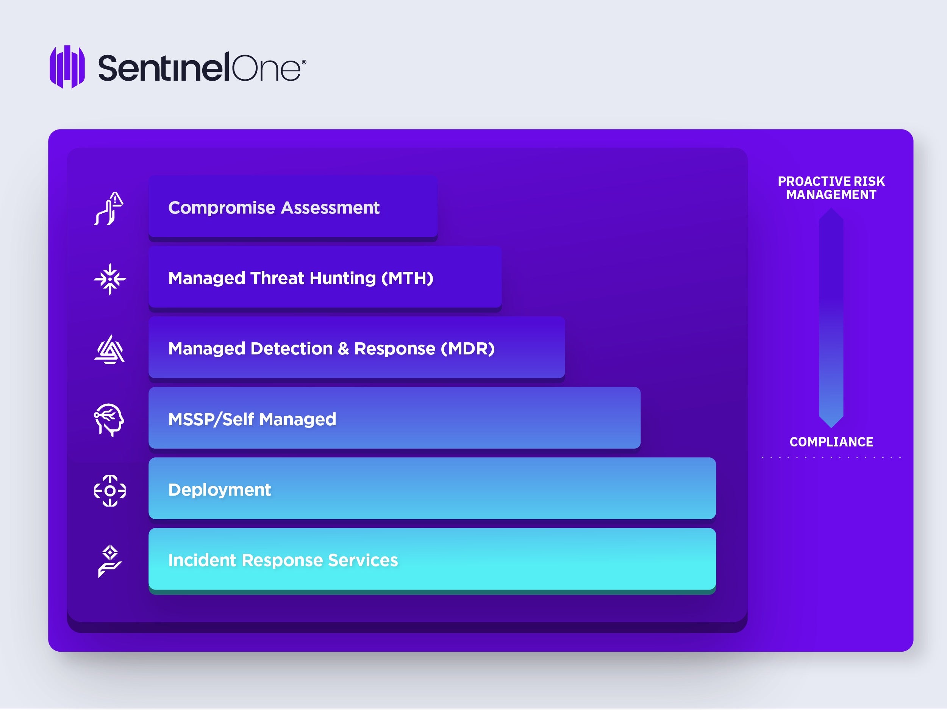Viewport: 947px width, 710px height.
Task: Click the MDR triangle icon
Action: [x=109, y=350]
